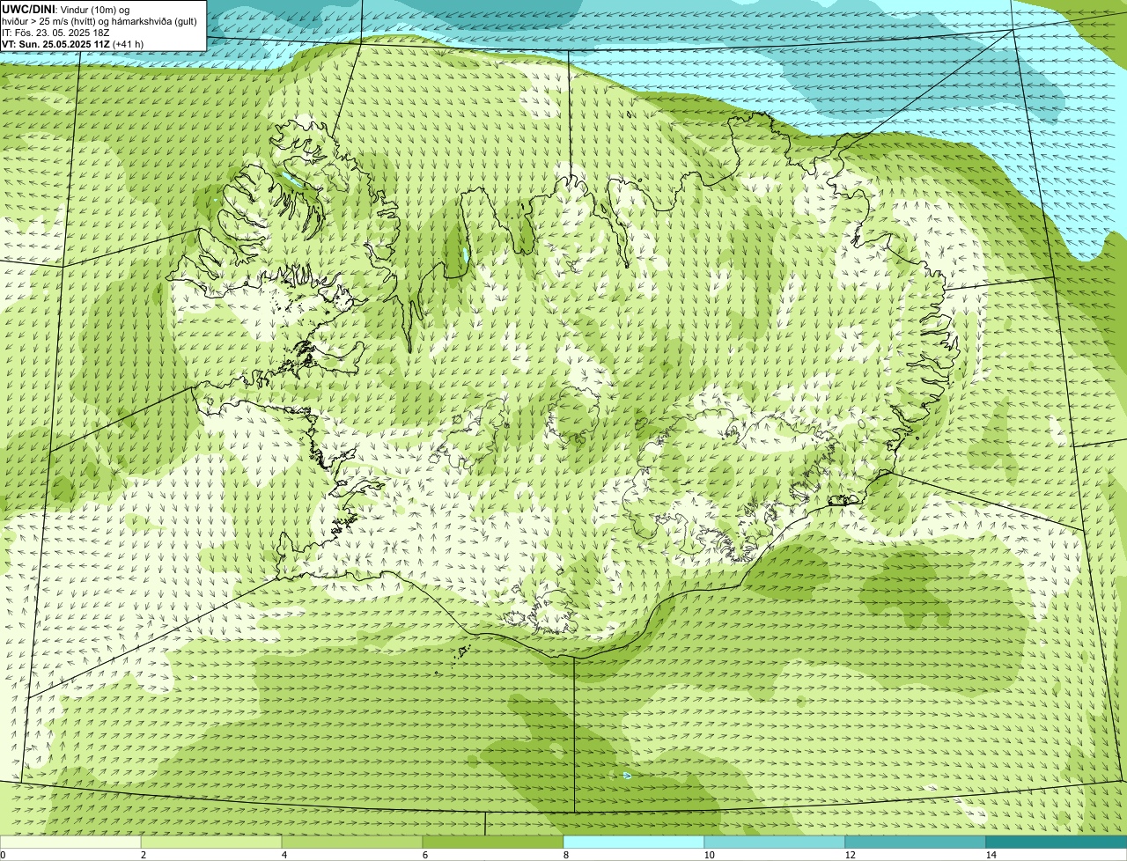Viewport: 1127px width, 861px height.
Task: Click the '8' tick label on the color scale
Action: click(566, 855)
